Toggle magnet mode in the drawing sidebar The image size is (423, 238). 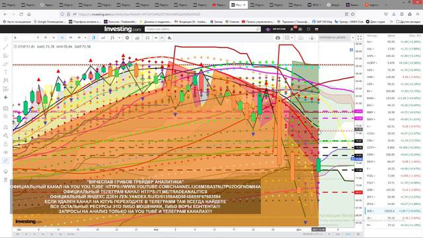(x=6, y=127)
